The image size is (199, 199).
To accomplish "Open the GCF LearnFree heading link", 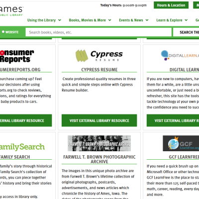I will 184,157.
